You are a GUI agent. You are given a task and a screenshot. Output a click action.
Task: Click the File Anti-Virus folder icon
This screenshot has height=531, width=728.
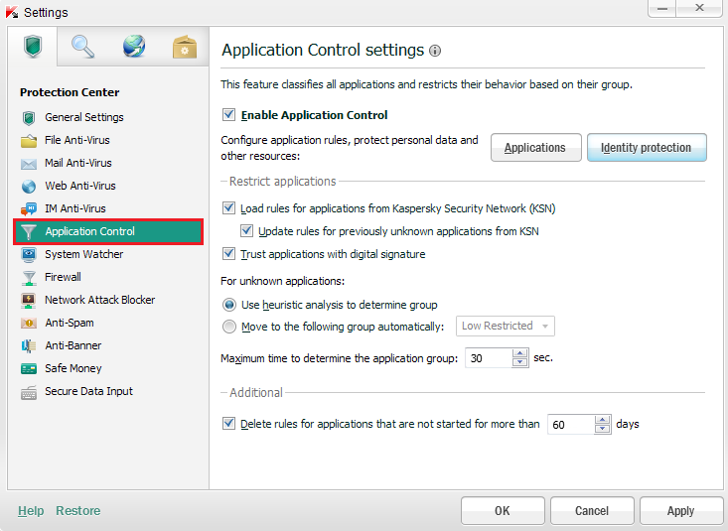coord(29,140)
